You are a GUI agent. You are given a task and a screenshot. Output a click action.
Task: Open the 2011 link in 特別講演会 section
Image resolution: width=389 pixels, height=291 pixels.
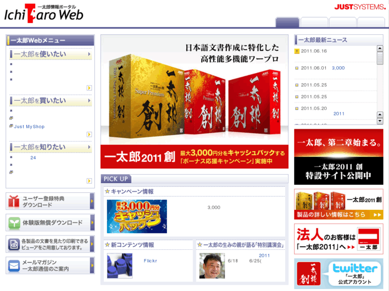click(264, 256)
